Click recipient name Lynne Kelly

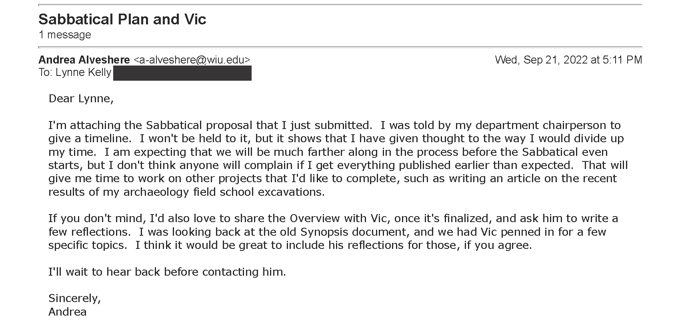point(83,72)
